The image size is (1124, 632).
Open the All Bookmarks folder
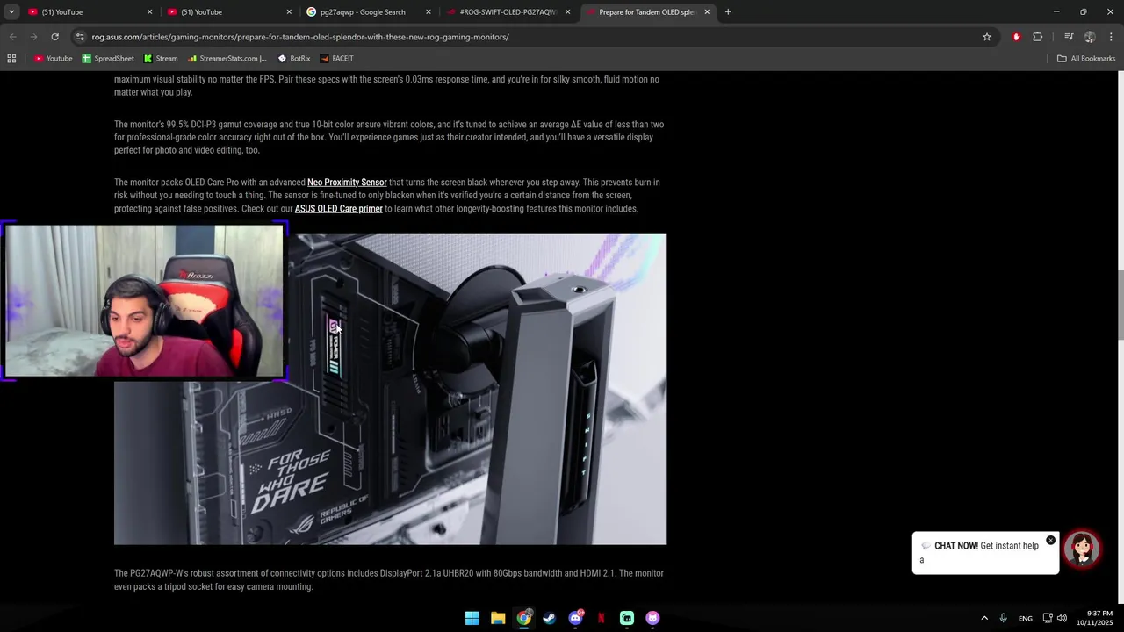[1086, 59]
